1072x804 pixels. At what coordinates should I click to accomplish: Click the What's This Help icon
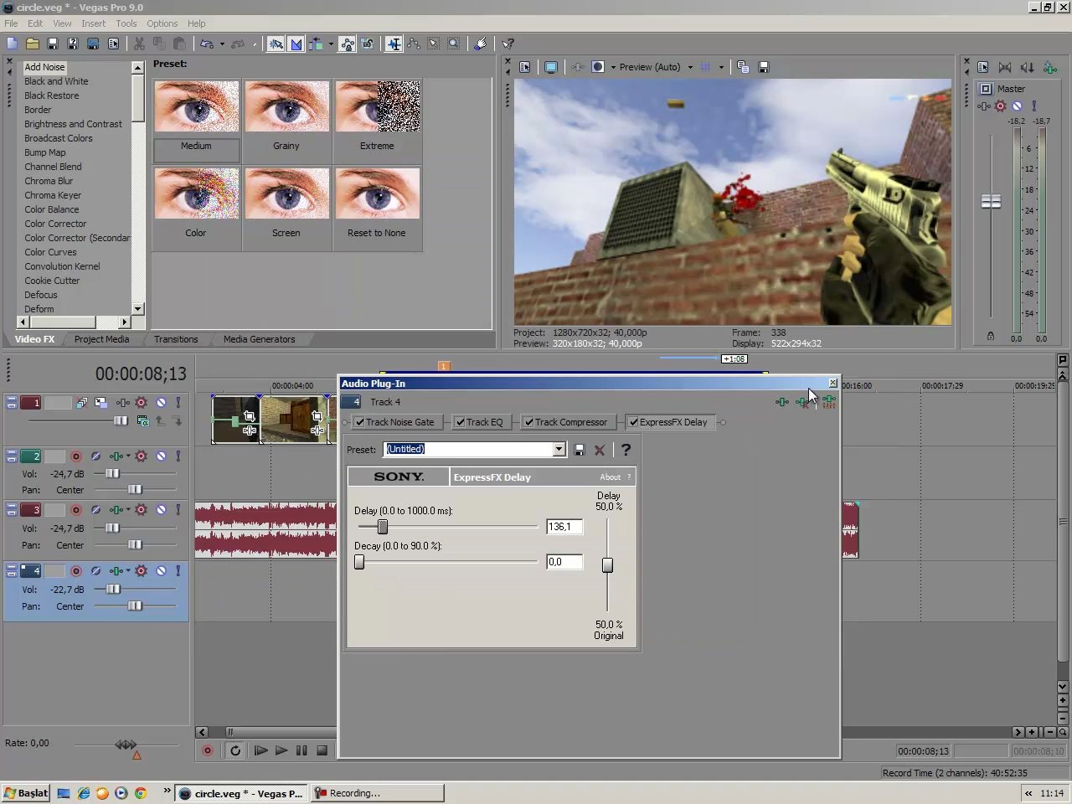click(508, 44)
